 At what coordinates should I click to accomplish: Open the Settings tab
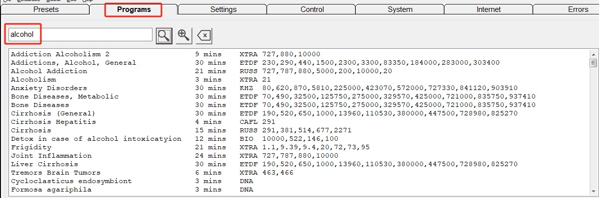tap(223, 9)
